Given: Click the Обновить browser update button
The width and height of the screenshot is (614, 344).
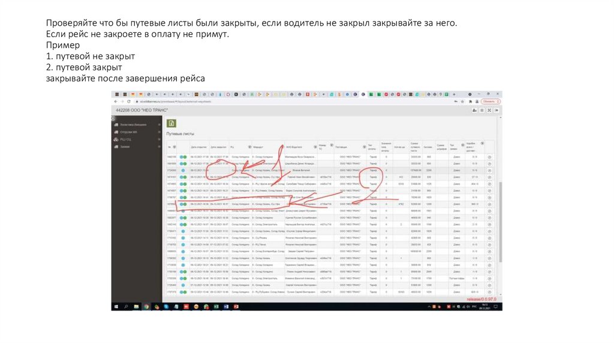Looking at the screenshot, I should click(490, 101).
